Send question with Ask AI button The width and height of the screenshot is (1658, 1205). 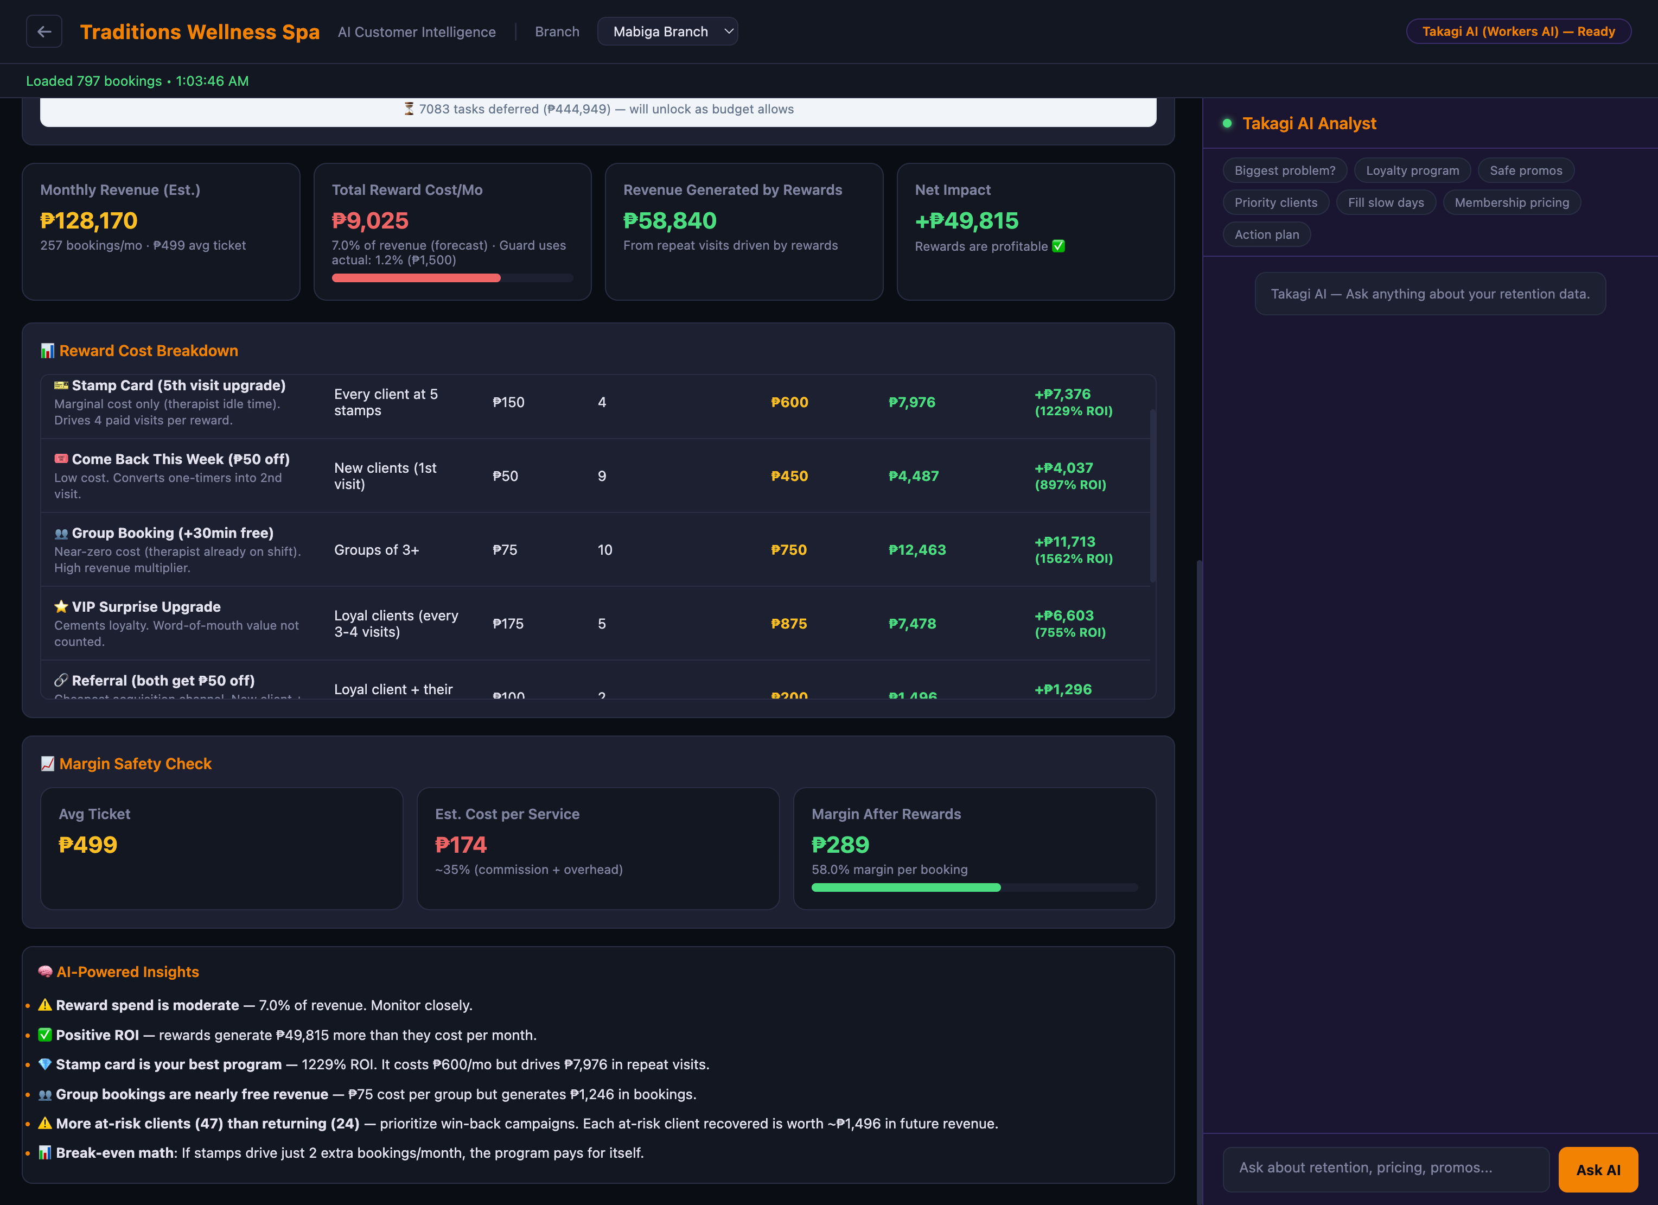tap(1598, 1170)
